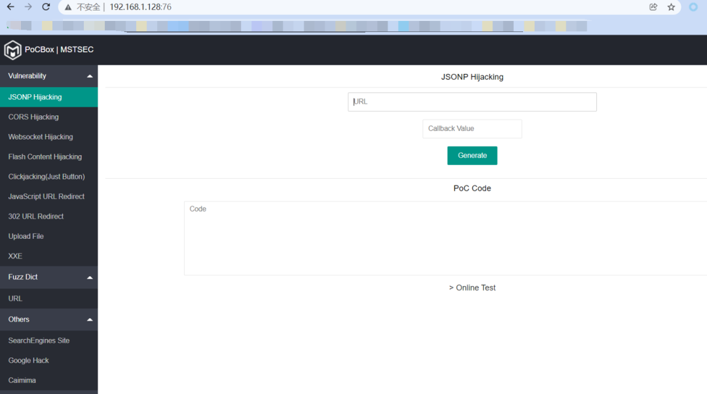Bookmark this page with the star icon
This screenshot has width=707, height=394.
(671, 7)
